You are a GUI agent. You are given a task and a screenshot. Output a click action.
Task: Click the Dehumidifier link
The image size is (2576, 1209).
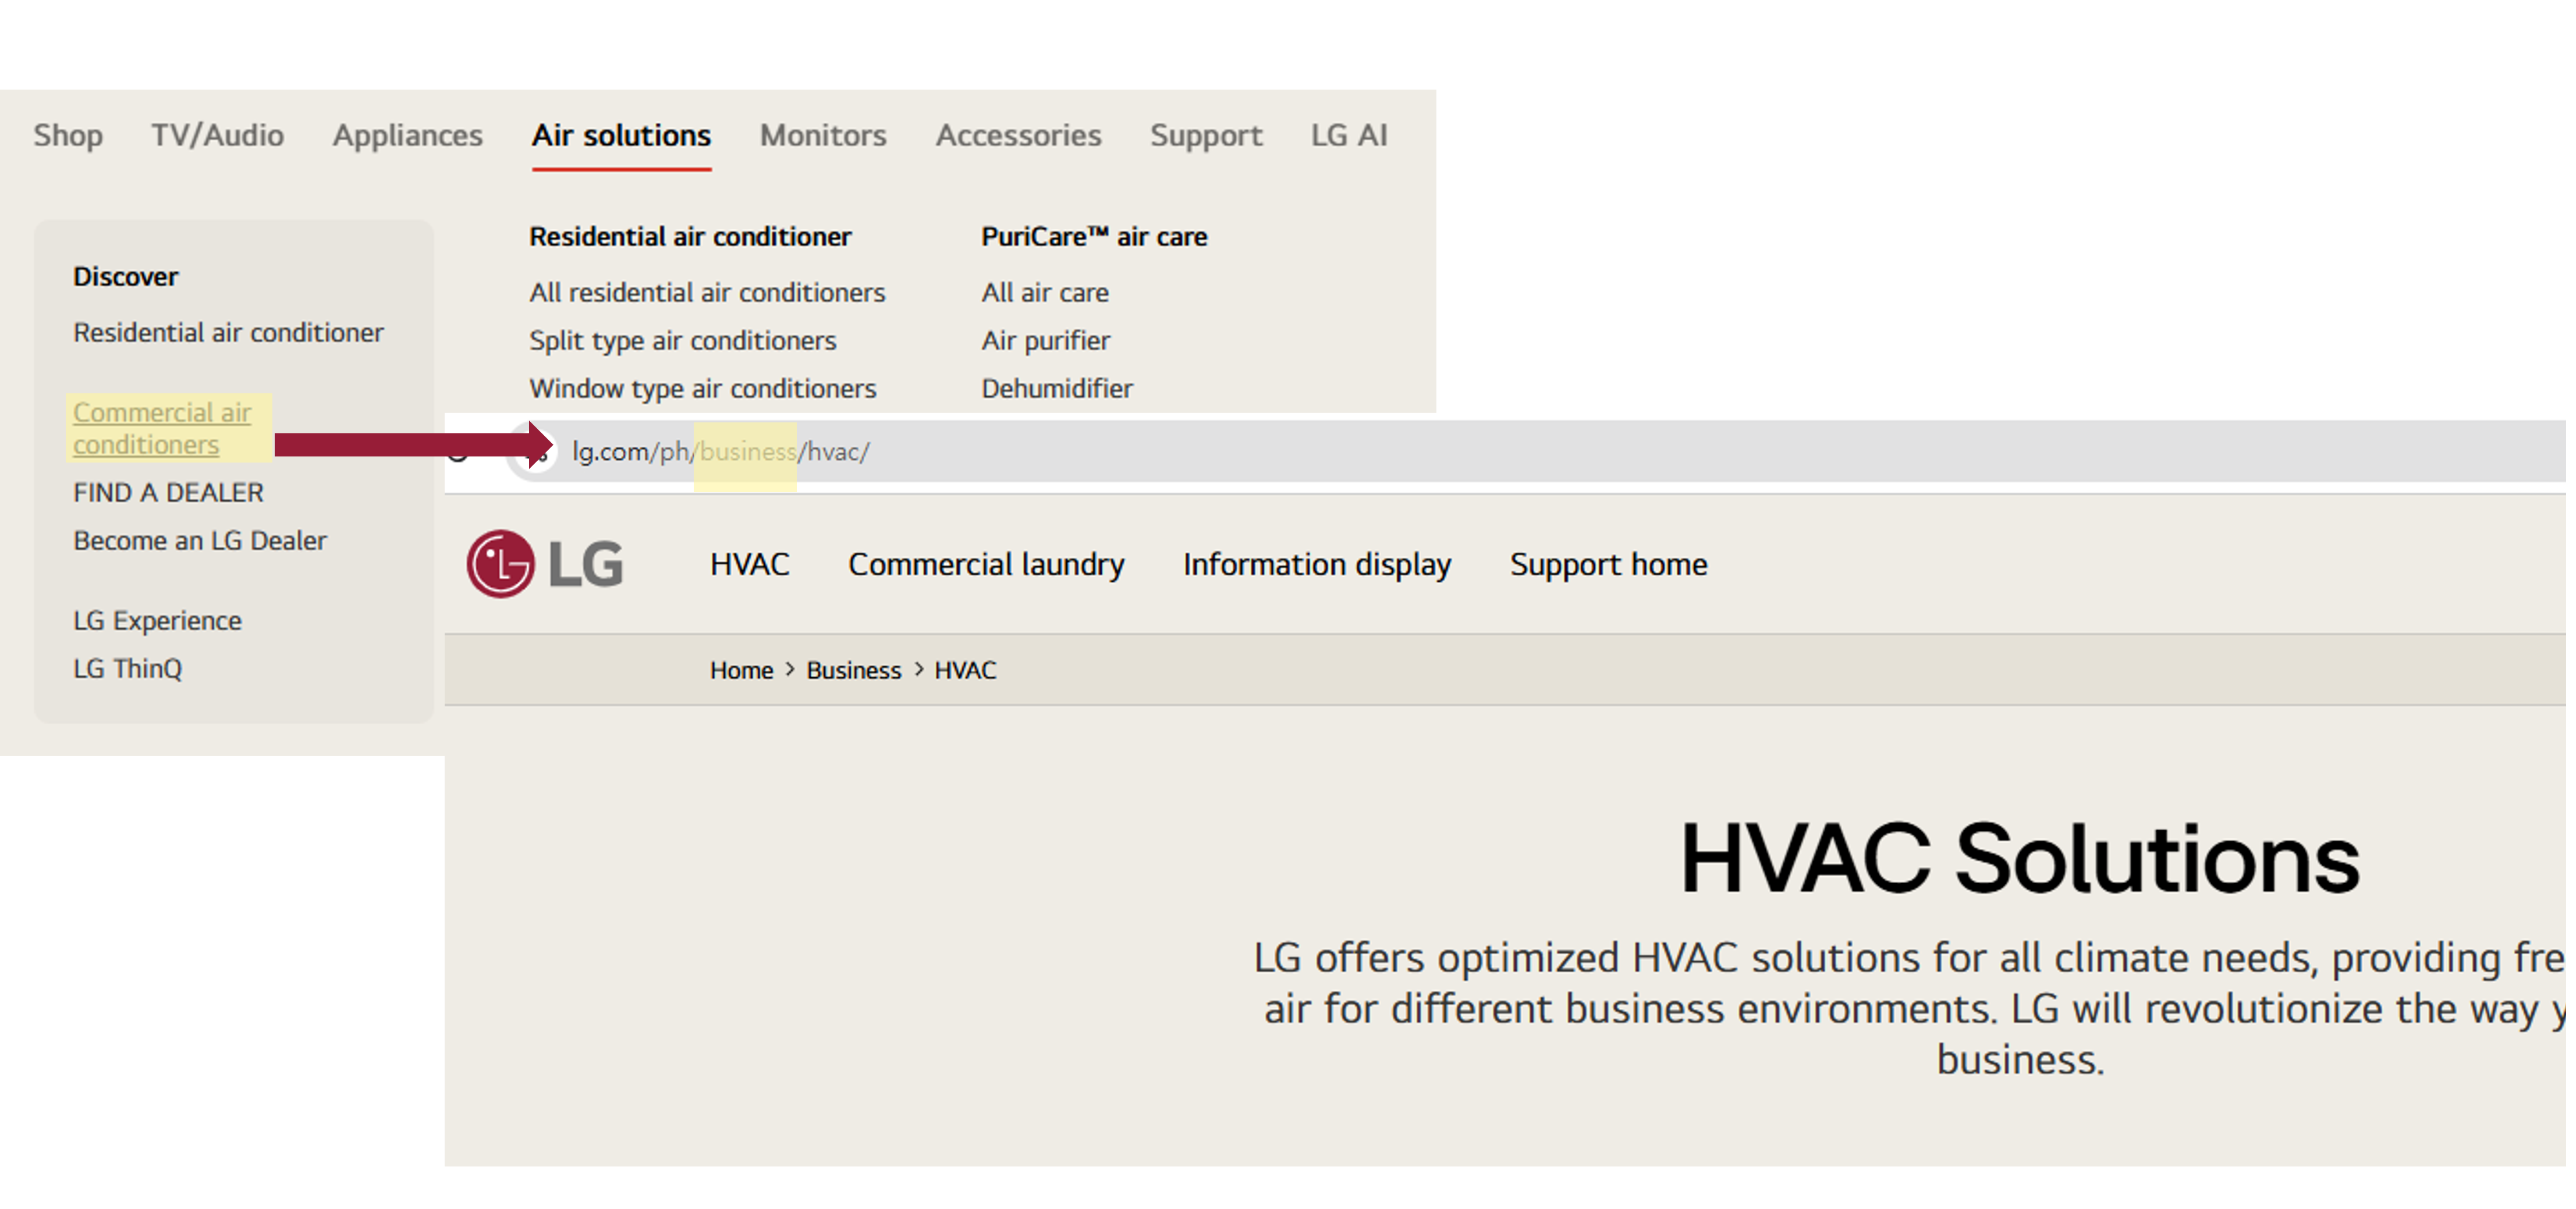coord(1056,388)
